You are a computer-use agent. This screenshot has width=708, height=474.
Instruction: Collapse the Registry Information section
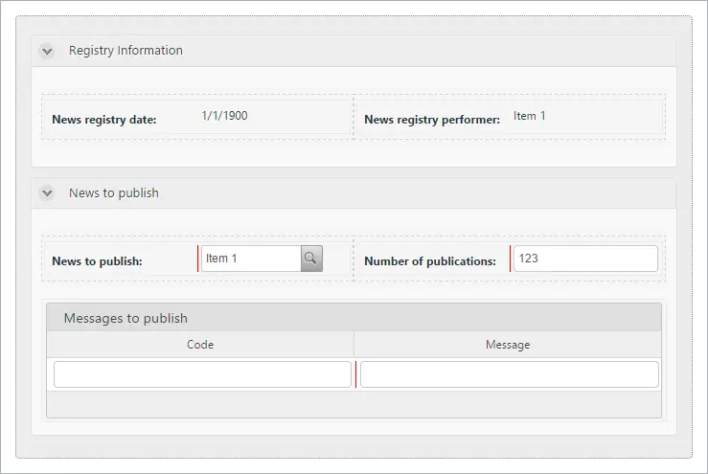coord(47,51)
